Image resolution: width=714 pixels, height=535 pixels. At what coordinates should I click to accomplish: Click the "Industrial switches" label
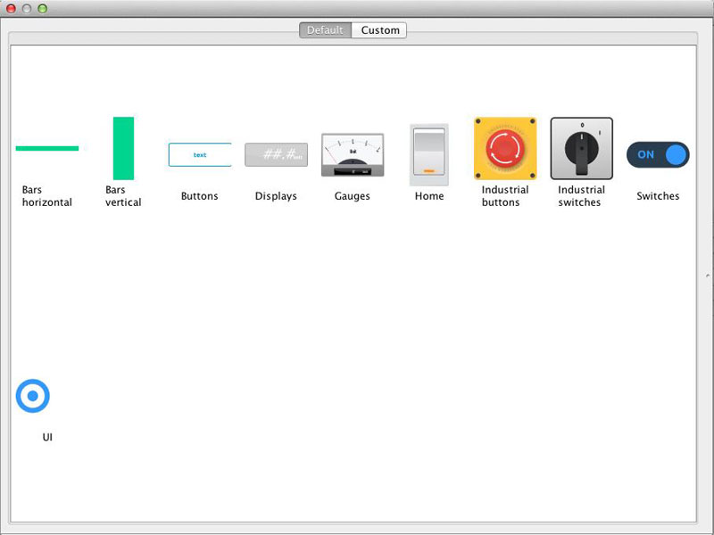coord(582,196)
